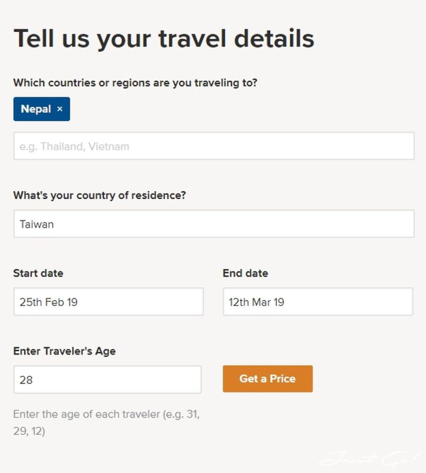
Task: Click the 'Tell us your travel details' heading
Action: point(163,39)
